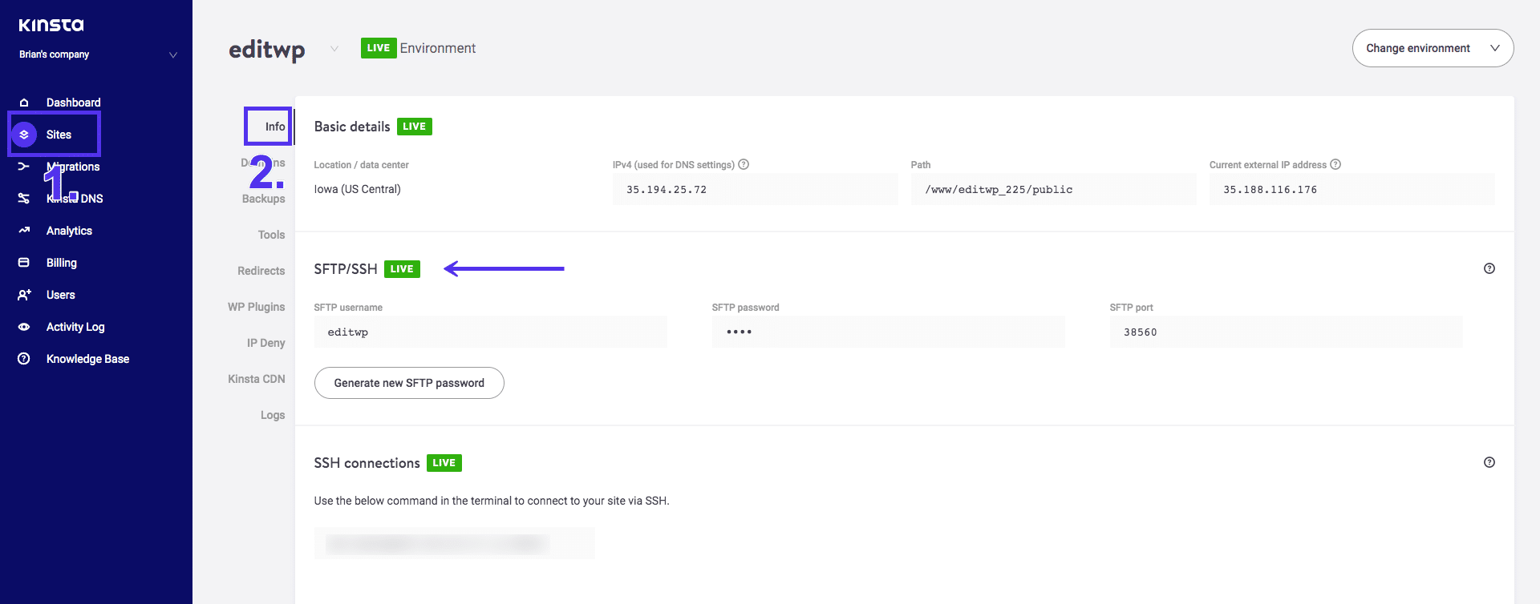The image size is (1540, 604).
Task: Click the blurred SSH command field
Action: (x=454, y=543)
